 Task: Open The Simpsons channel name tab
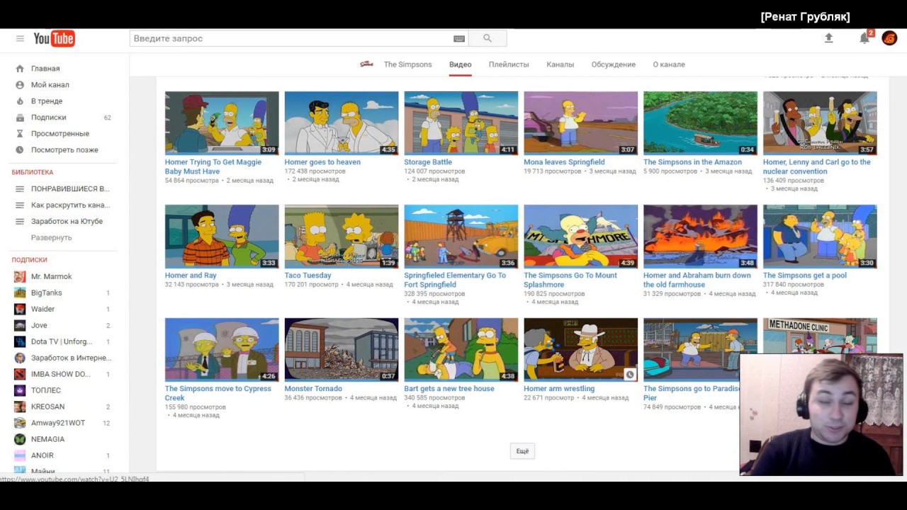click(407, 64)
